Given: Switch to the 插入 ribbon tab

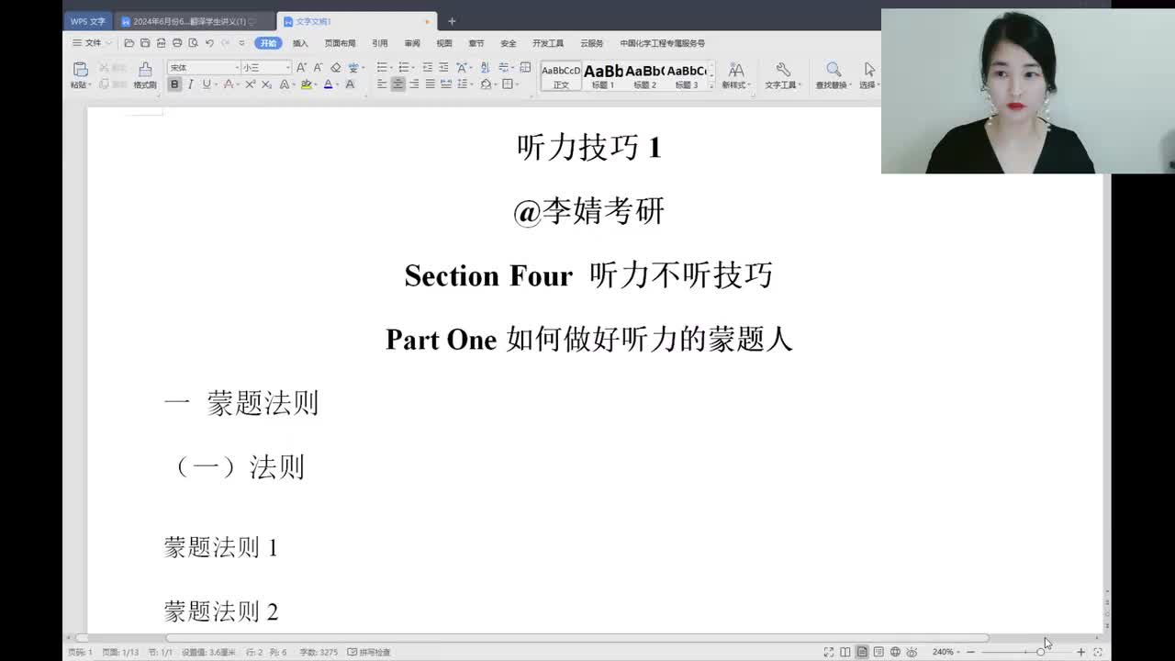Looking at the screenshot, I should (x=300, y=43).
